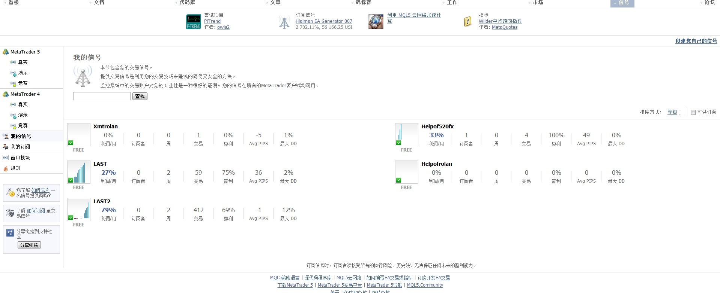This screenshot has height=293, width=720.
Task: Open the Helpofrolan signal name
Action: pos(437,164)
